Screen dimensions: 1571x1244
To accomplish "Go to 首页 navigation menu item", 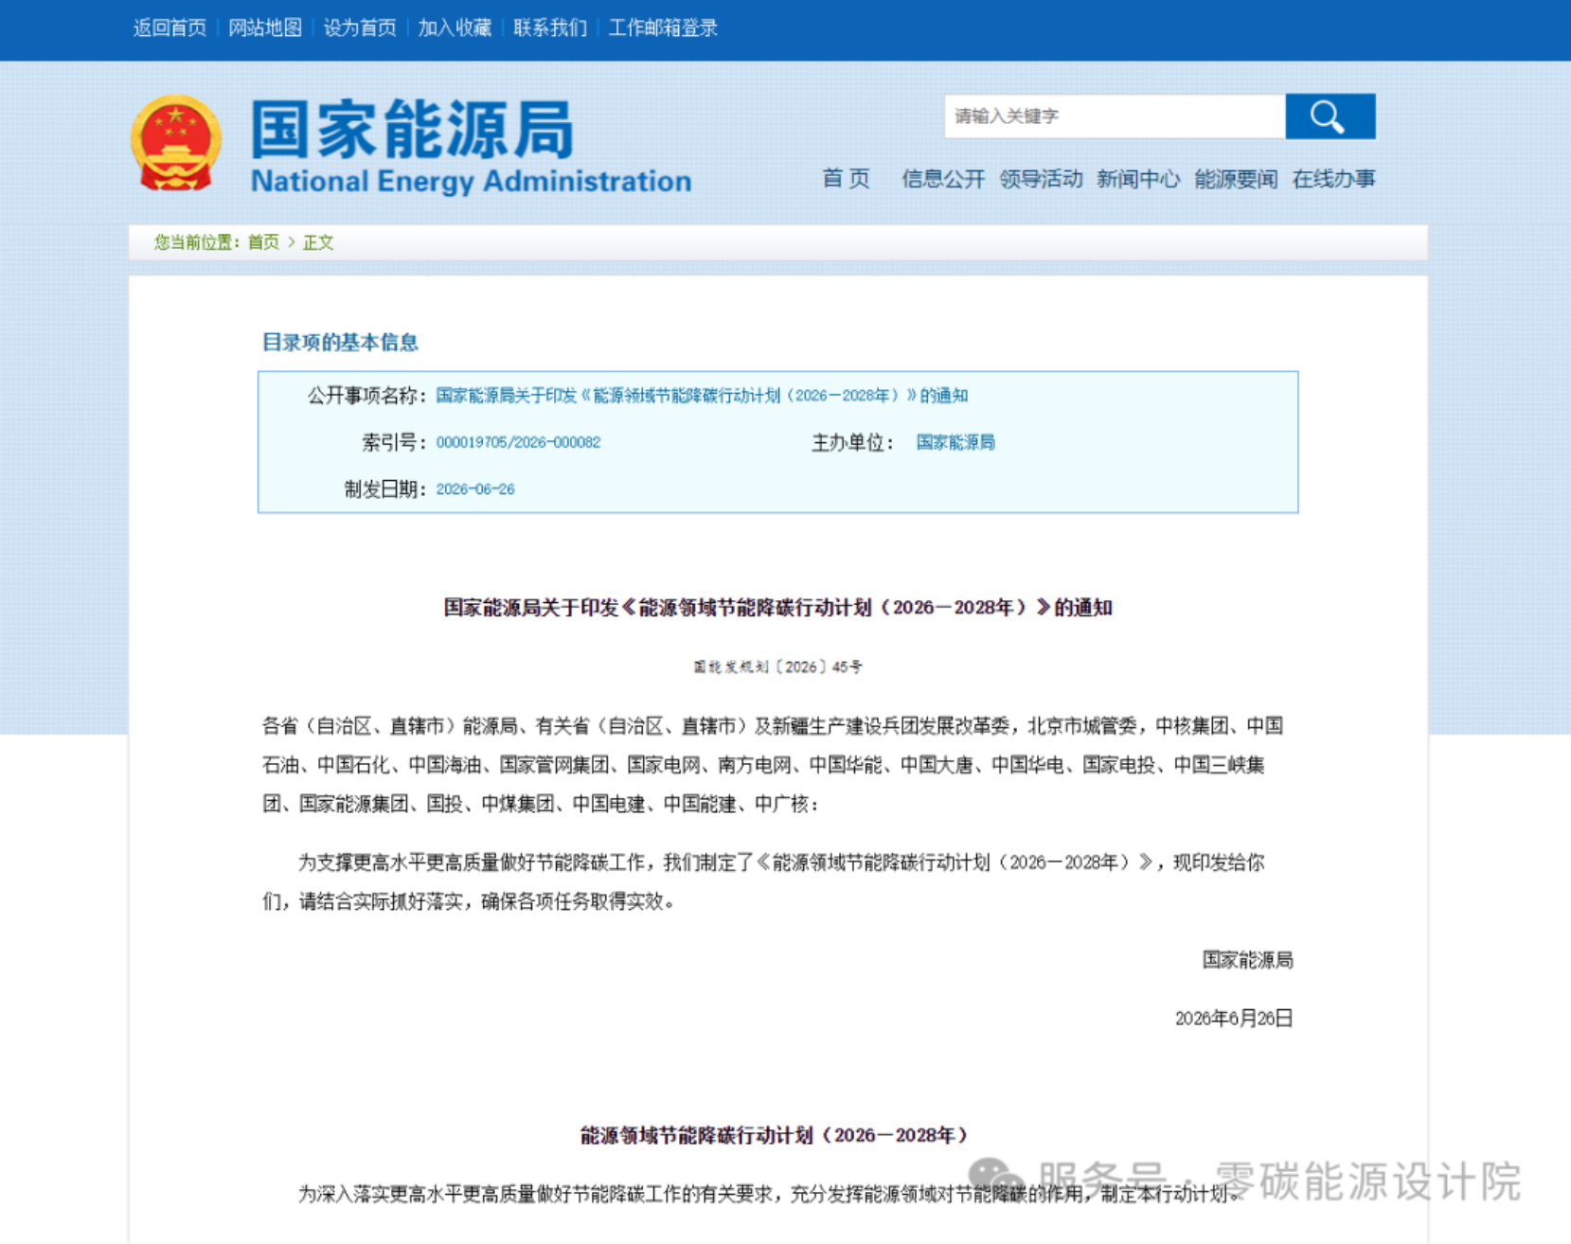I will (x=846, y=179).
